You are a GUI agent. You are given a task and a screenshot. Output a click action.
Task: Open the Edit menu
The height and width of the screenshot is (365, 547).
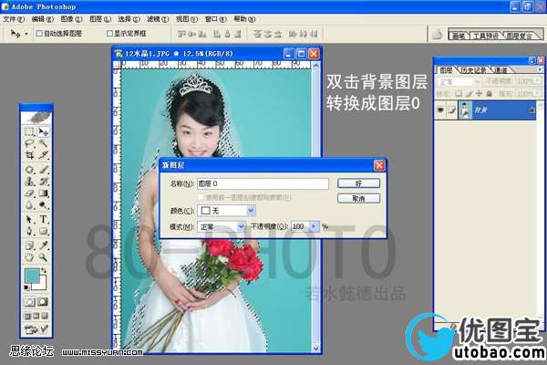[x=42, y=19]
